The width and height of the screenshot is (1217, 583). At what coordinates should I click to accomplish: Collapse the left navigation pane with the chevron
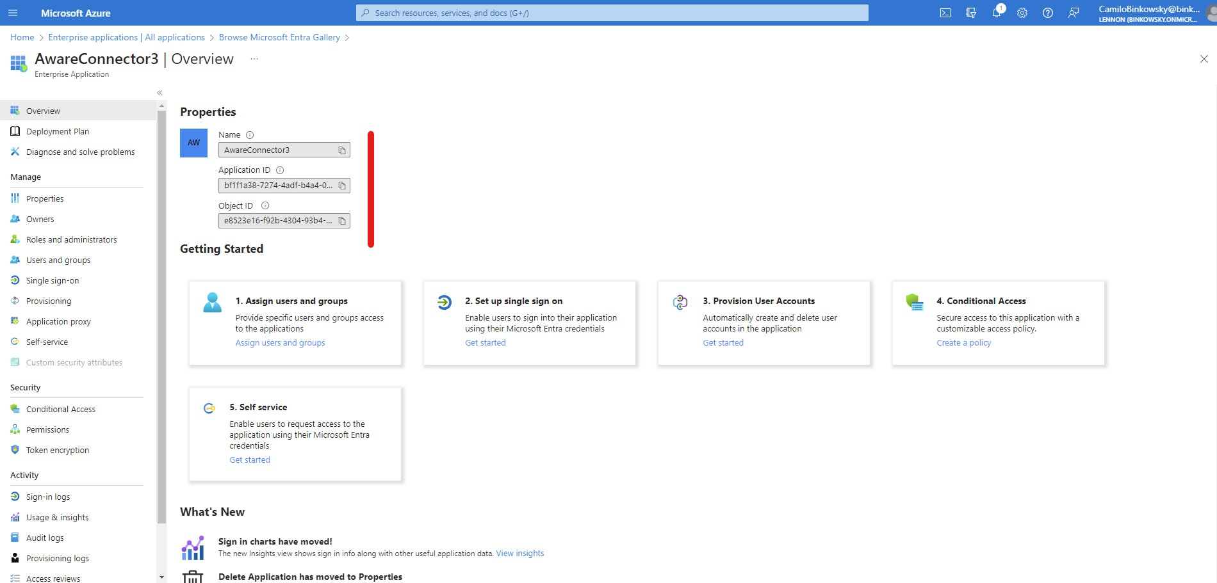(159, 93)
